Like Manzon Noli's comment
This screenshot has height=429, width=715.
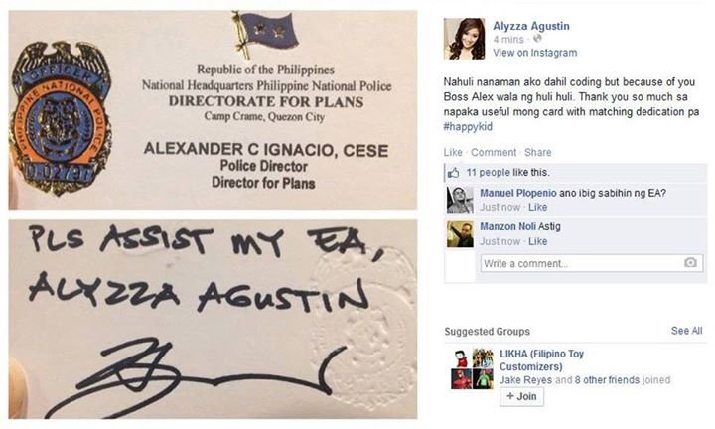[x=537, y=241]
